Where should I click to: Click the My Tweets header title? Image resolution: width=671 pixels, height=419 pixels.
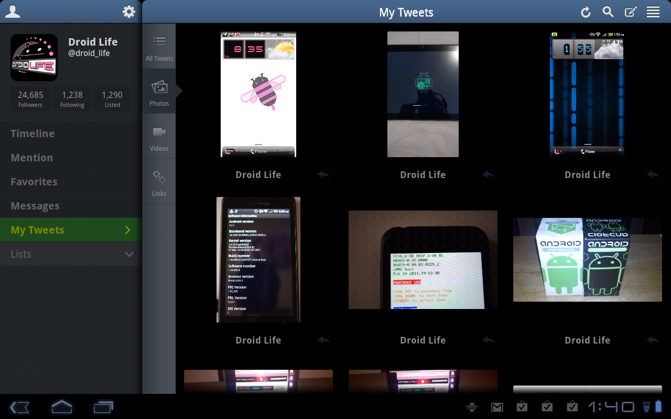tap(406, 13)
